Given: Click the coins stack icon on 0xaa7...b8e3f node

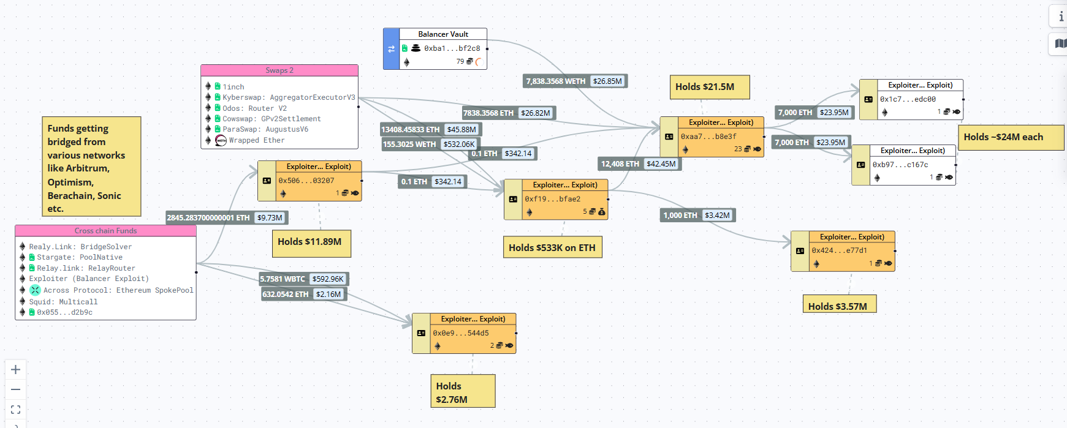Looking at the screenshot, I should [x=748, y=149].
